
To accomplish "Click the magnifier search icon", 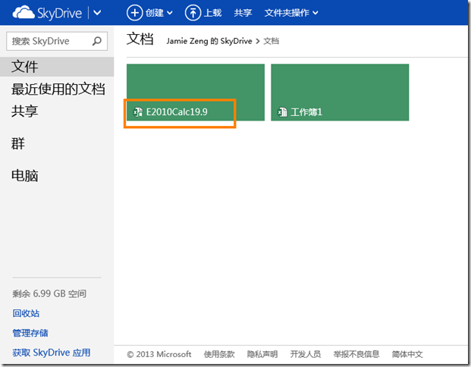I will point(97,41).
